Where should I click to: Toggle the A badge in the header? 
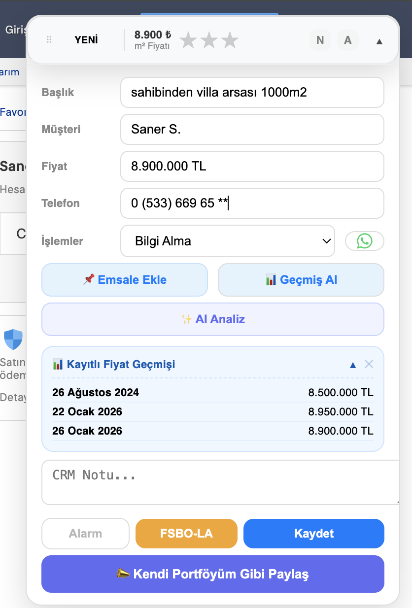pos(348,40)
